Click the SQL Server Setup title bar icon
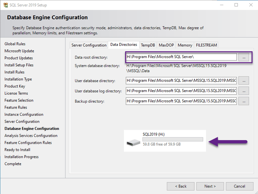Image resolution: width=258 pixels, height=194 pixels. point(5,5)
